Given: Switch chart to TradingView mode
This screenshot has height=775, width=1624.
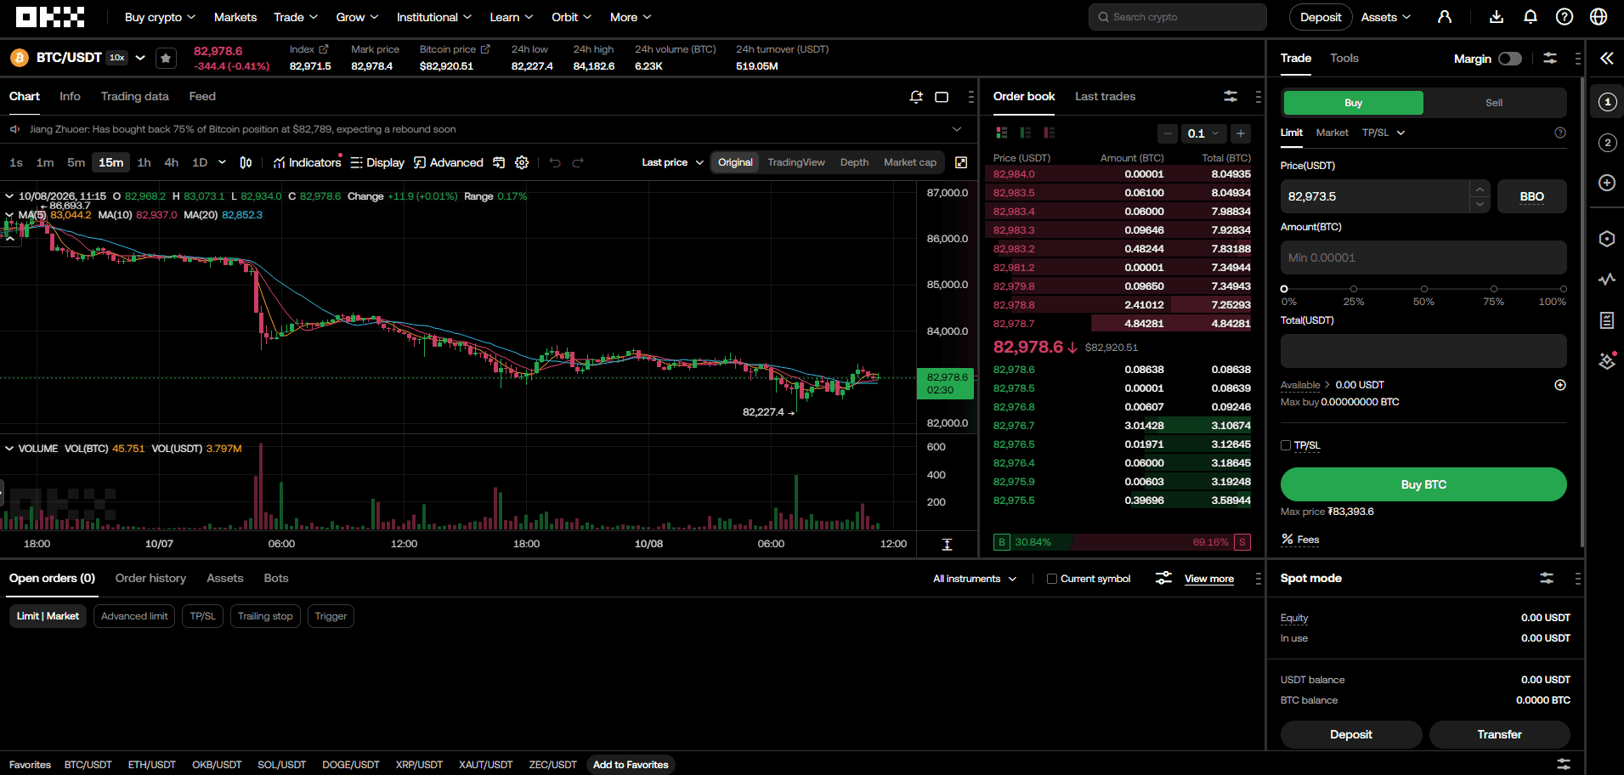Looking at the screenshot, I should (x=796, y=162).
